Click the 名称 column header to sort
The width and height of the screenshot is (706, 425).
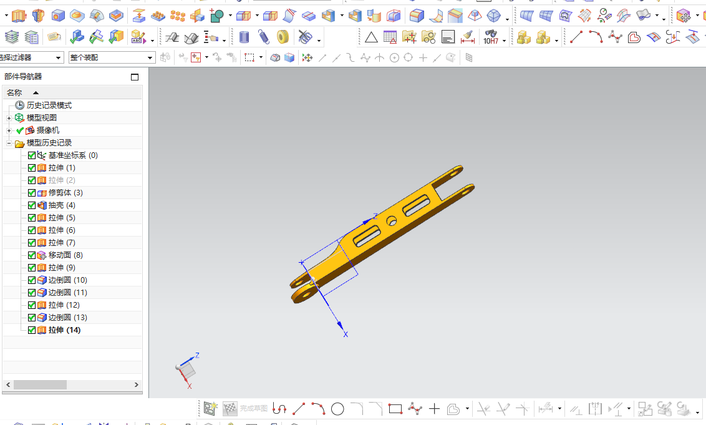coord(72,92)
